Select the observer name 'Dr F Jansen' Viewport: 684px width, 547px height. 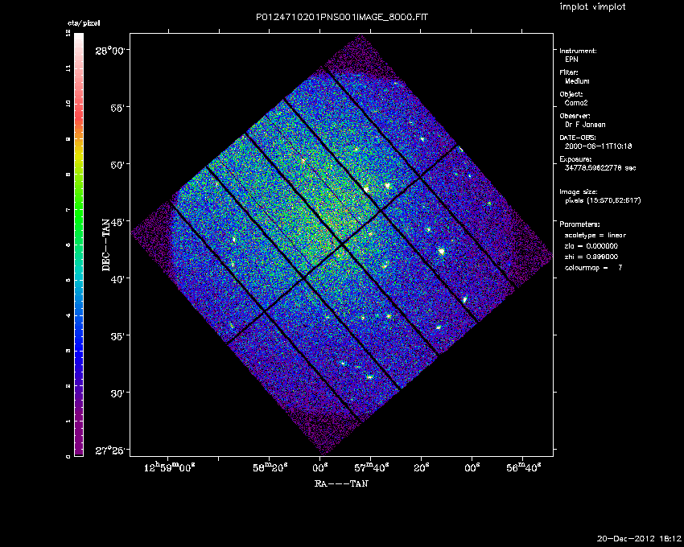click(585, 125)
